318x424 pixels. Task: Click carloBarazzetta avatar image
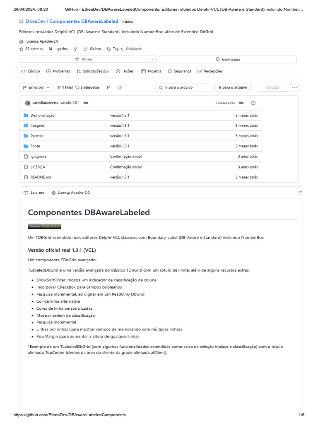28,103
